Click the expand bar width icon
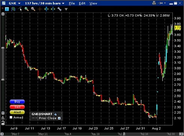This screenshot has width=184, height=136. coord(47,9)
